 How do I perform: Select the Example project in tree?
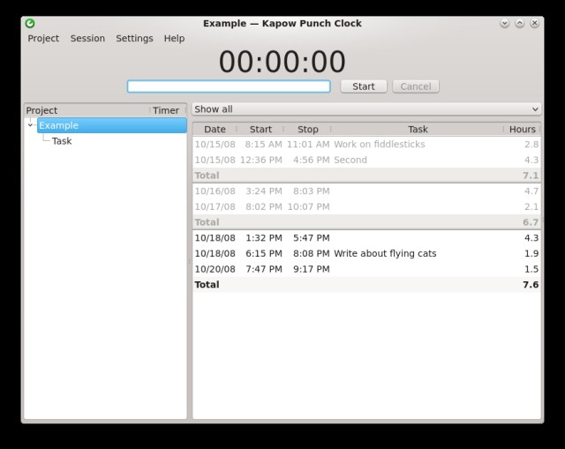pos(59,125)
